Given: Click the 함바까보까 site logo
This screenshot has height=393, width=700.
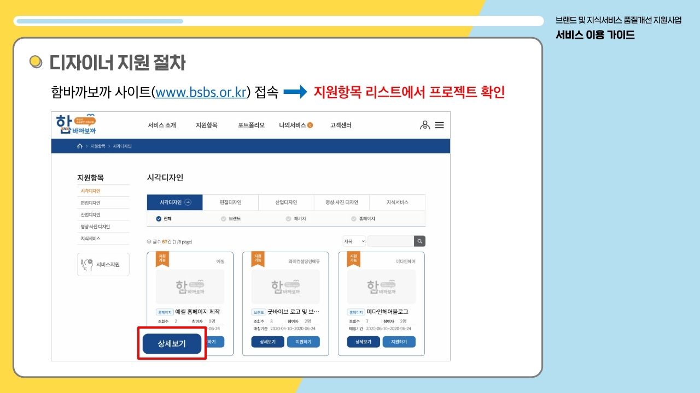Looking at the screenshot, I should (x=76, y=124).
